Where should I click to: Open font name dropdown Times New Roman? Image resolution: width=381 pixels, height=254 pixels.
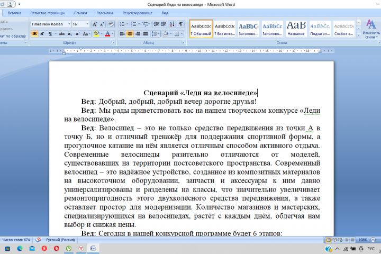(x=69, y=24)
